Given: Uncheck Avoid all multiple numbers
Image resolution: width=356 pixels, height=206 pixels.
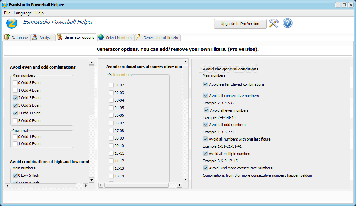Looking at the screenshot, I should (x=205, y=154).
